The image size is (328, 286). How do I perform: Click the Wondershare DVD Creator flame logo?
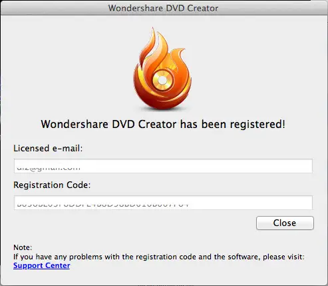(162, 69)
